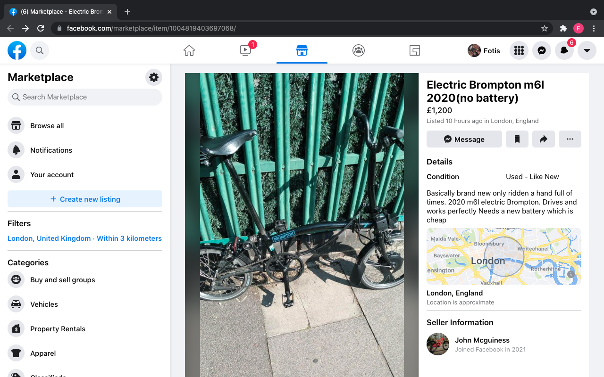Select Browse all in the sidebar
Viewport: 604px width, 377px height.
tap(85, 126)
